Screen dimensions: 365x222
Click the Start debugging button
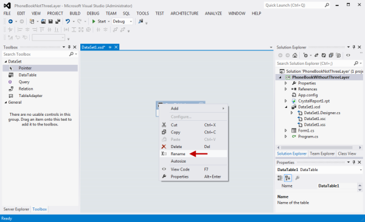point(99,21)
